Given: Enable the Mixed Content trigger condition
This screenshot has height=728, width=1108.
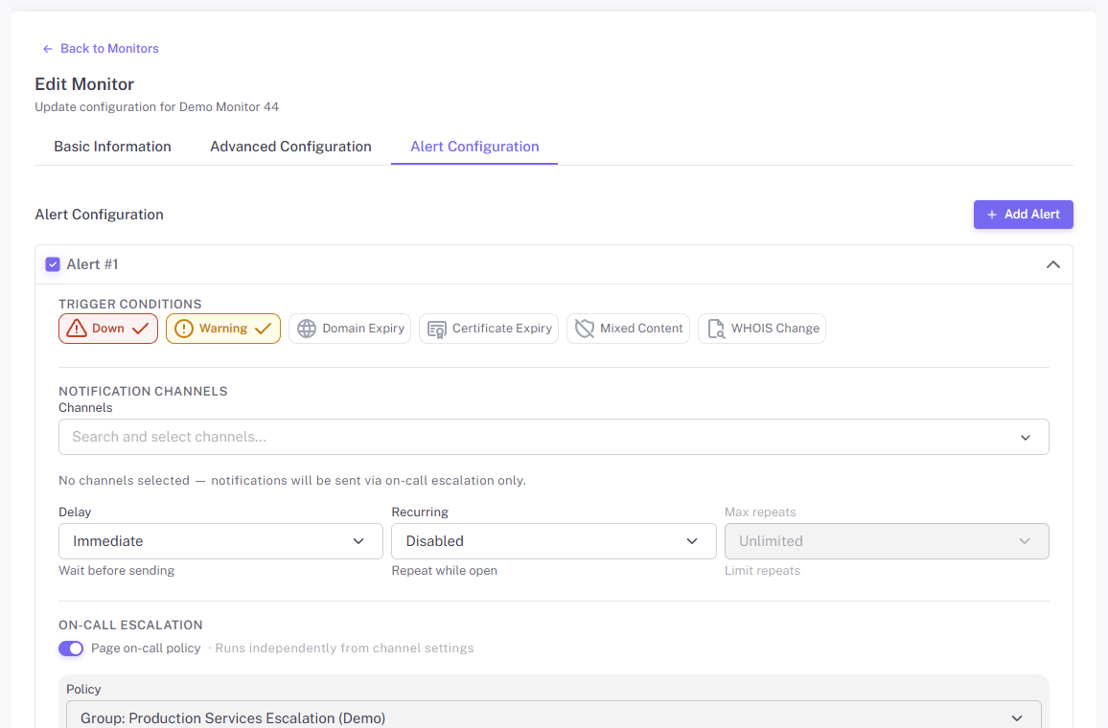Looking at the screenshot, I should click(628, 329).
